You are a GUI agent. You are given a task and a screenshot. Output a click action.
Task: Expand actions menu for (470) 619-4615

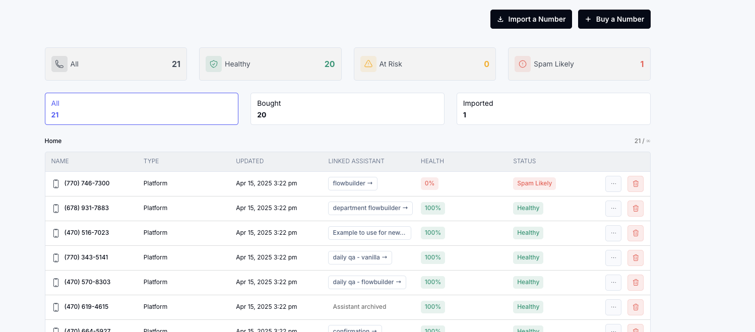pyautogui.click(x=613, y=307)
